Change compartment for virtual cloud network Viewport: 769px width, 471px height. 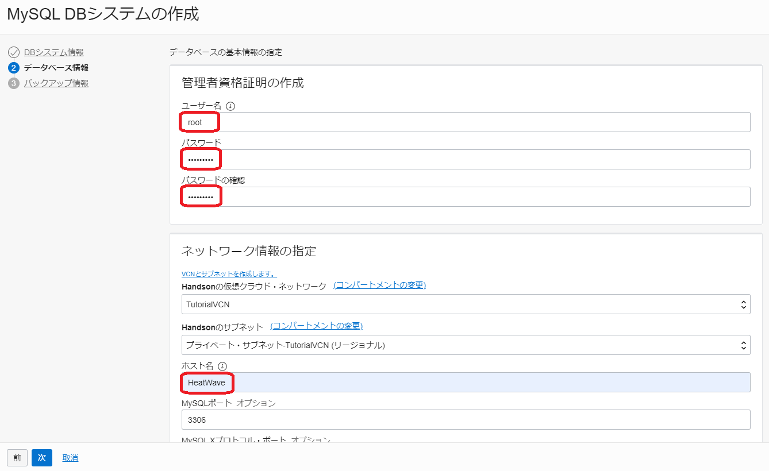[379, 285]
